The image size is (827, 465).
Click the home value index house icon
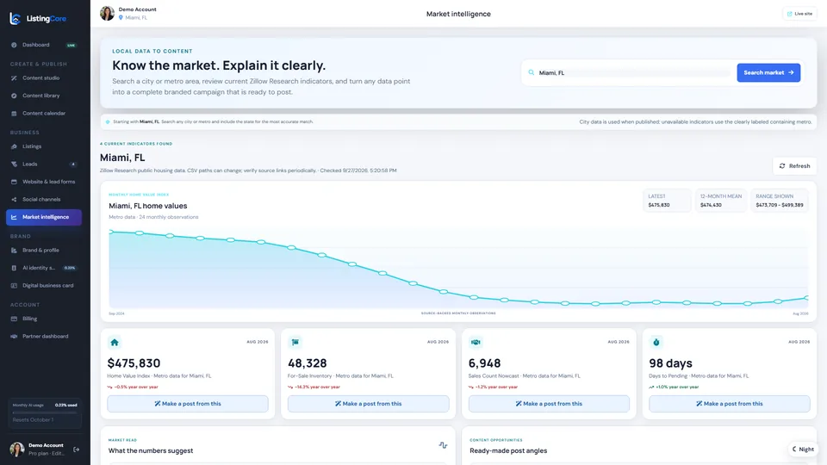pos(115,342)
